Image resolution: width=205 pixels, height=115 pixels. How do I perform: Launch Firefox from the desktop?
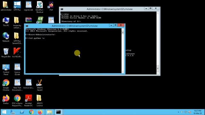click(6, 100)
